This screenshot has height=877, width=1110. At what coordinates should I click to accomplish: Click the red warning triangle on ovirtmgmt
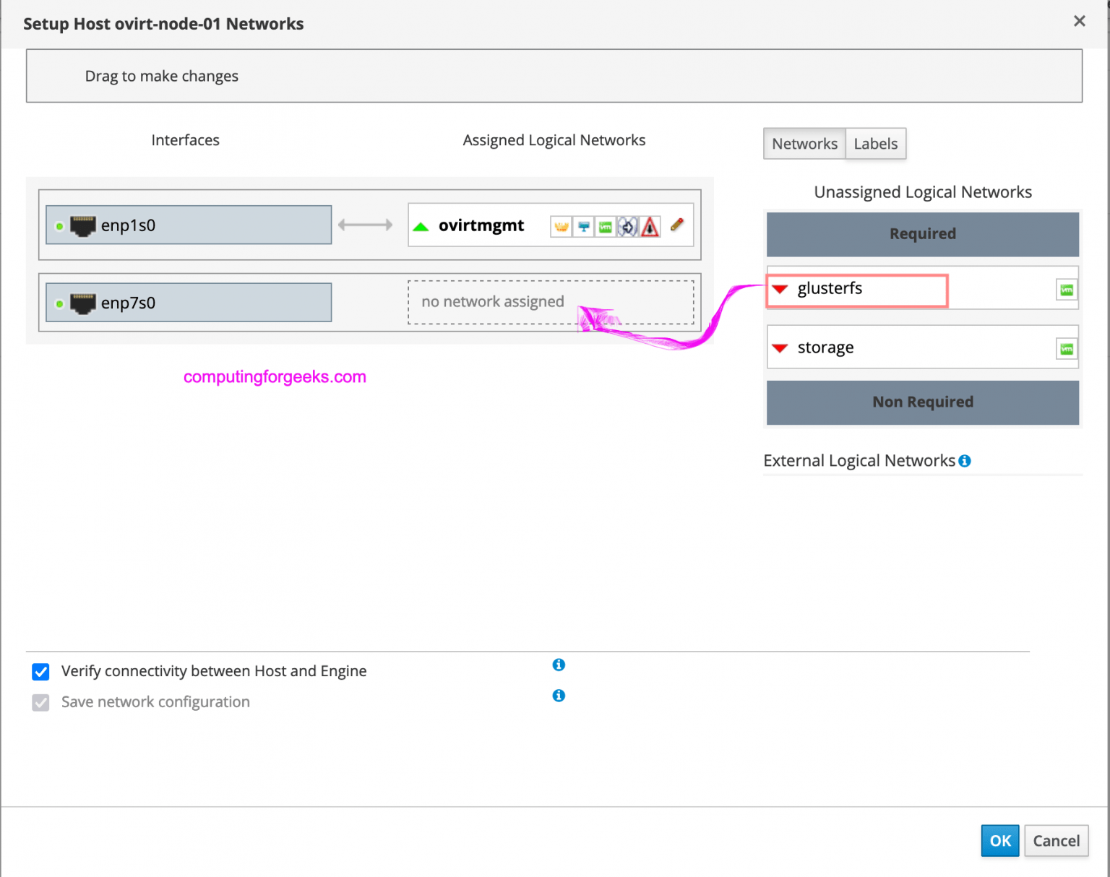pyautogui.click(x=649, y=225)
